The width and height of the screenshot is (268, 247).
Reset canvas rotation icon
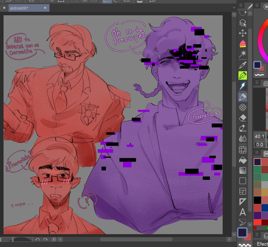(54, 239)
